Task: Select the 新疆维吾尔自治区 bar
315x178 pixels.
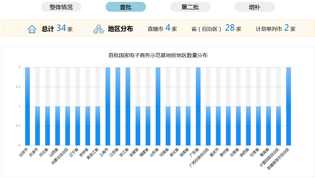Action: (x=289, y=106)
